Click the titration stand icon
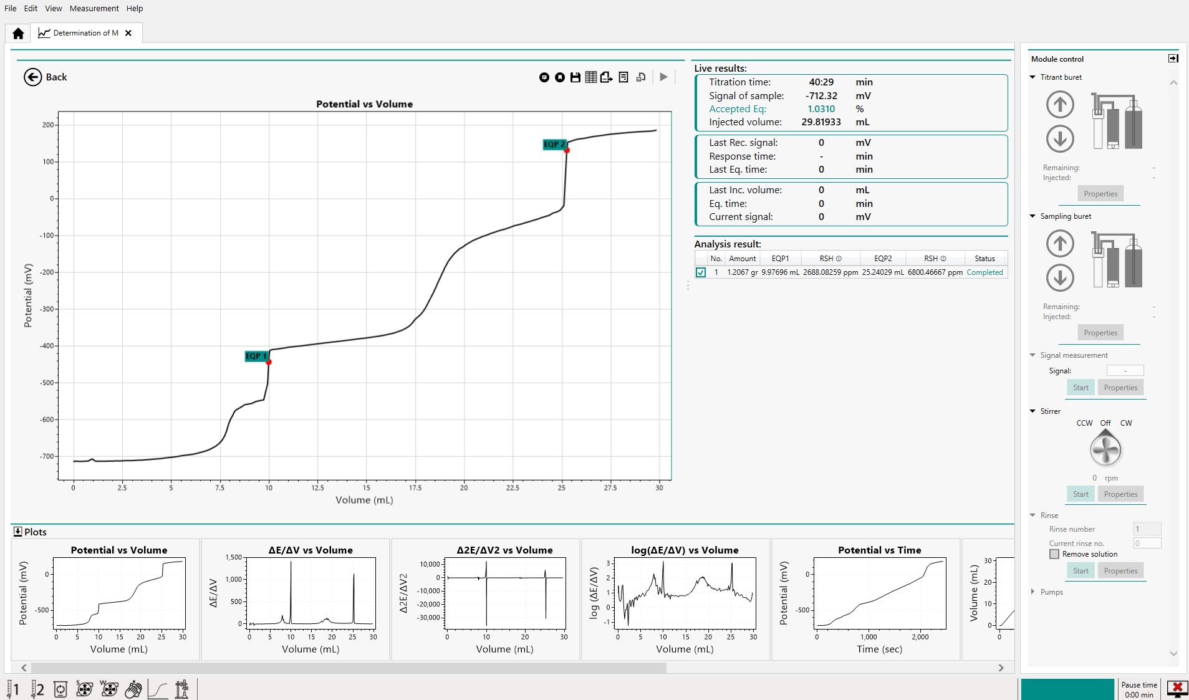 [x=181, y=689]
